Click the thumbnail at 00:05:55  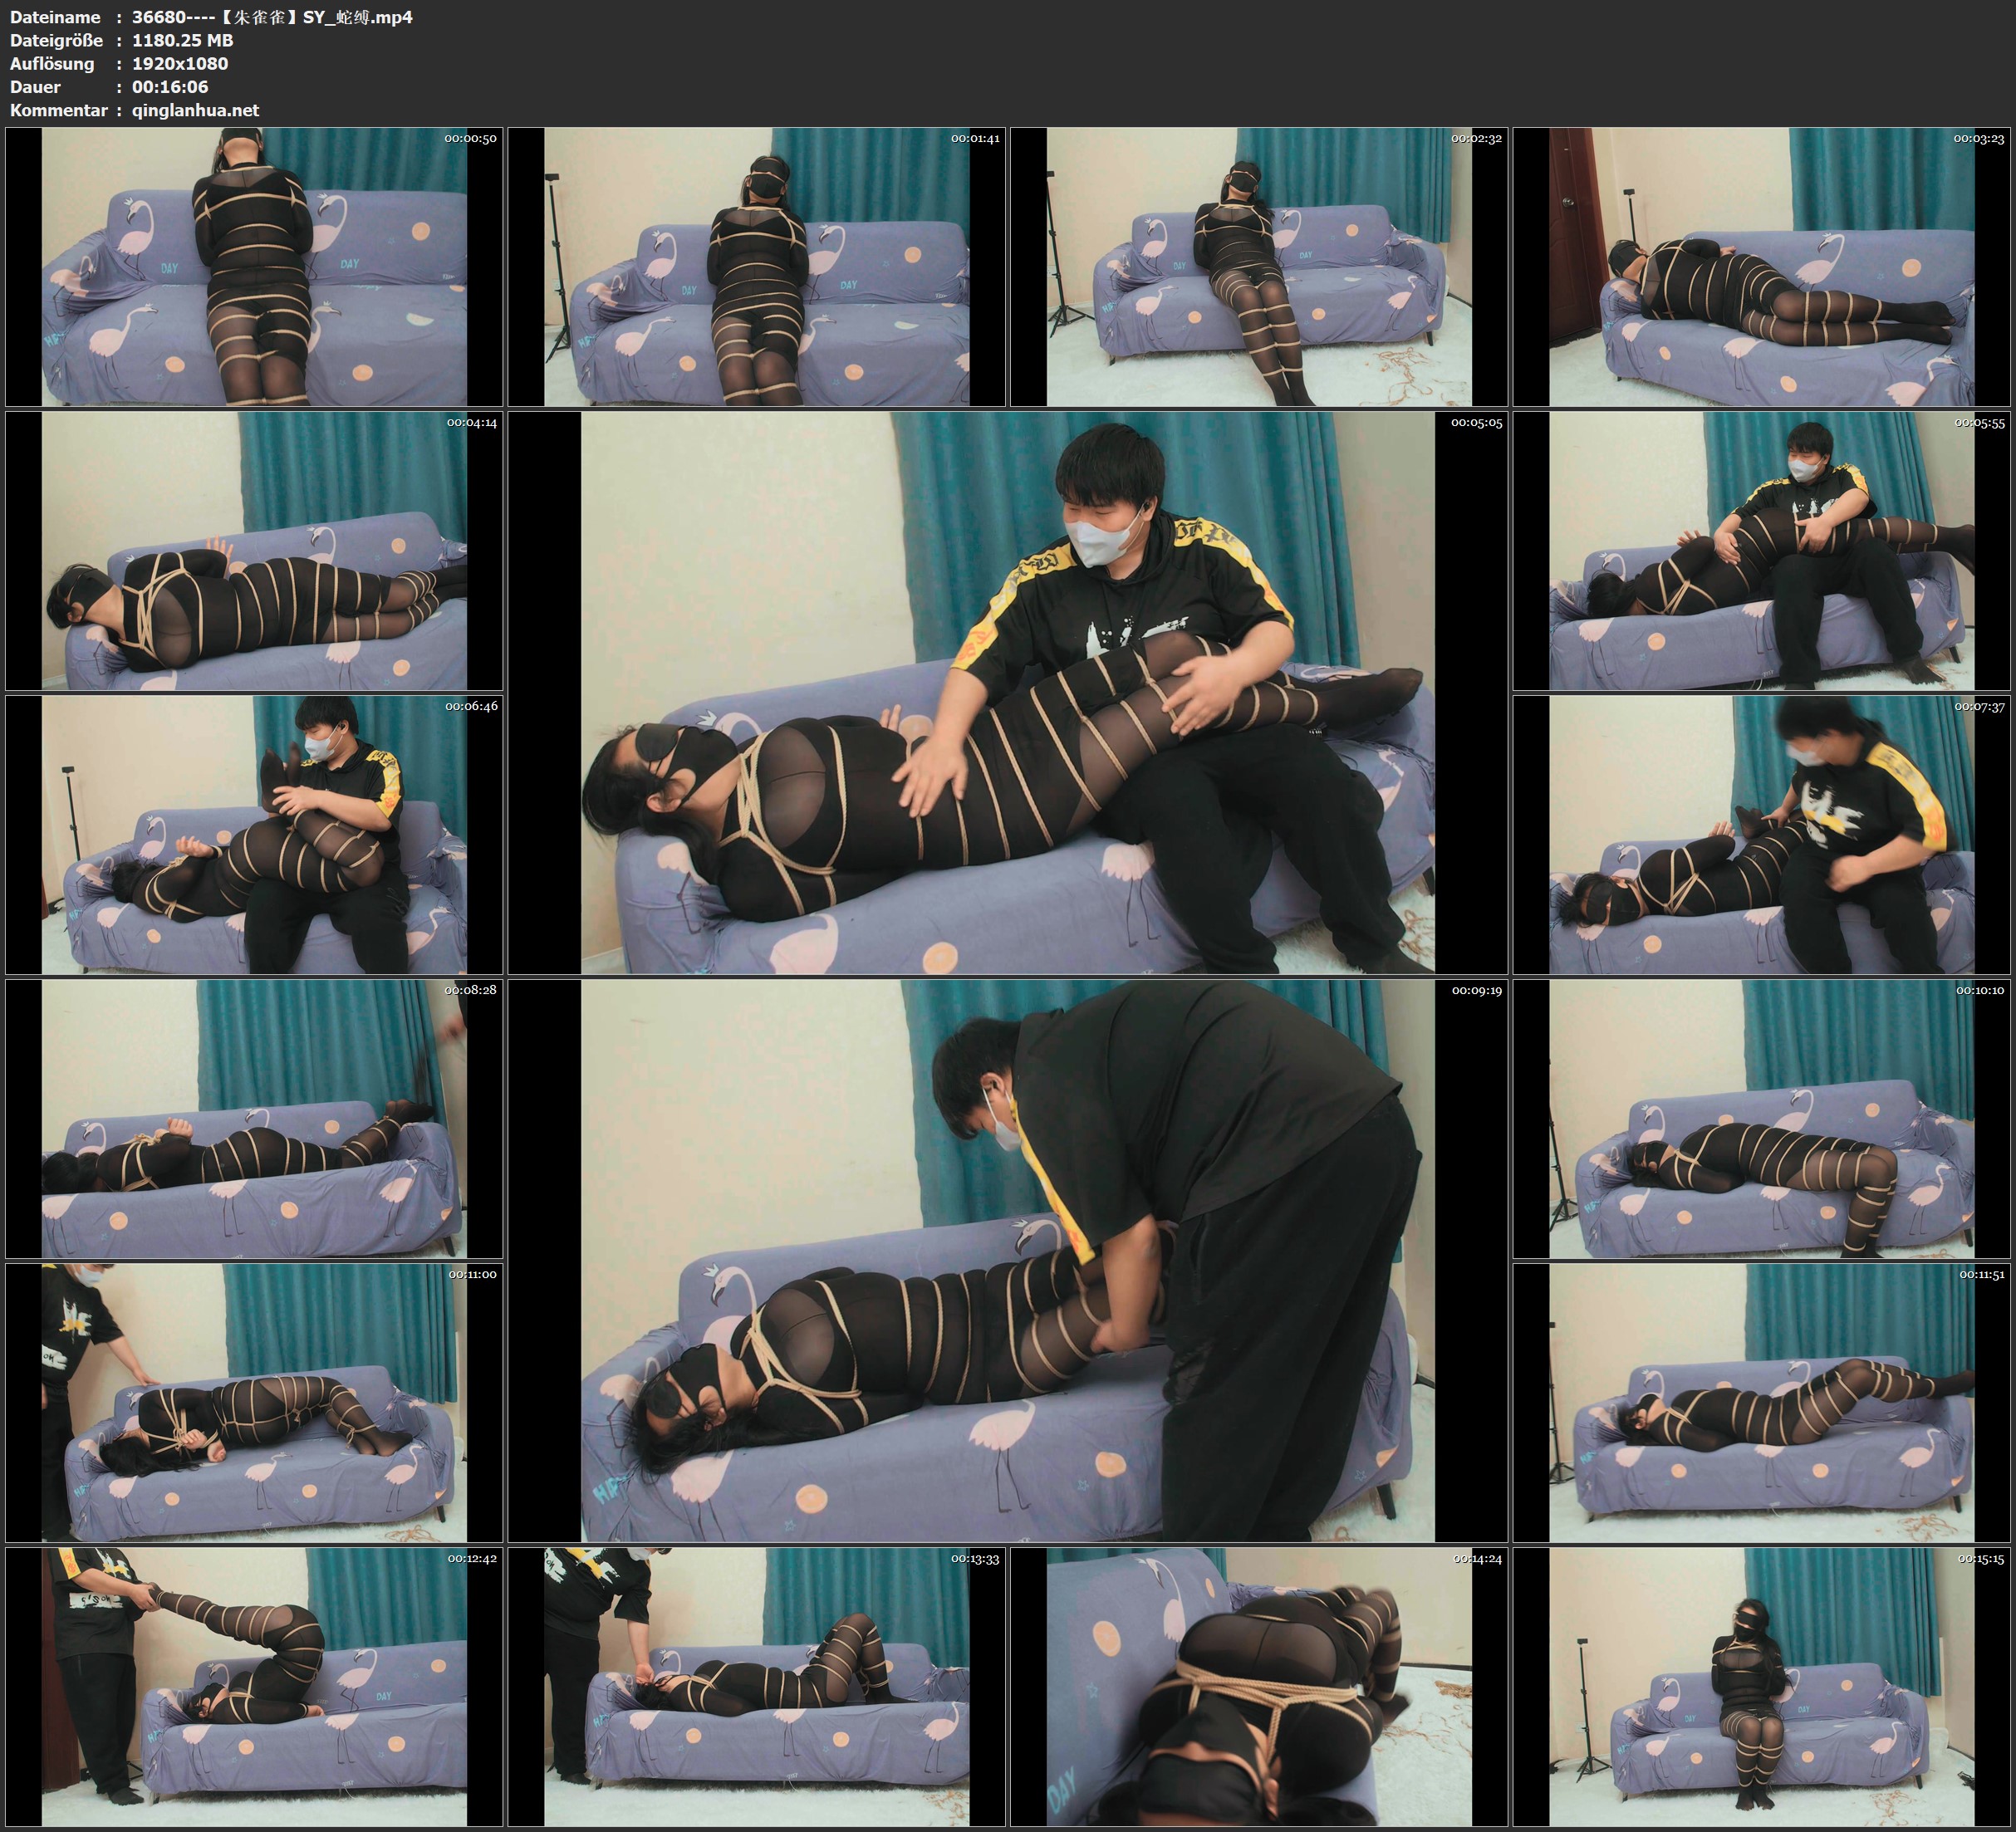point(1761,550)
